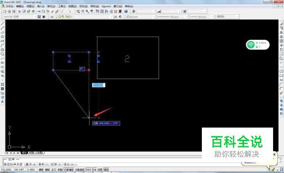This screenshot has height=173, width=284.
Task: Switch to the 模型 model tab
Action: (24, 153)
